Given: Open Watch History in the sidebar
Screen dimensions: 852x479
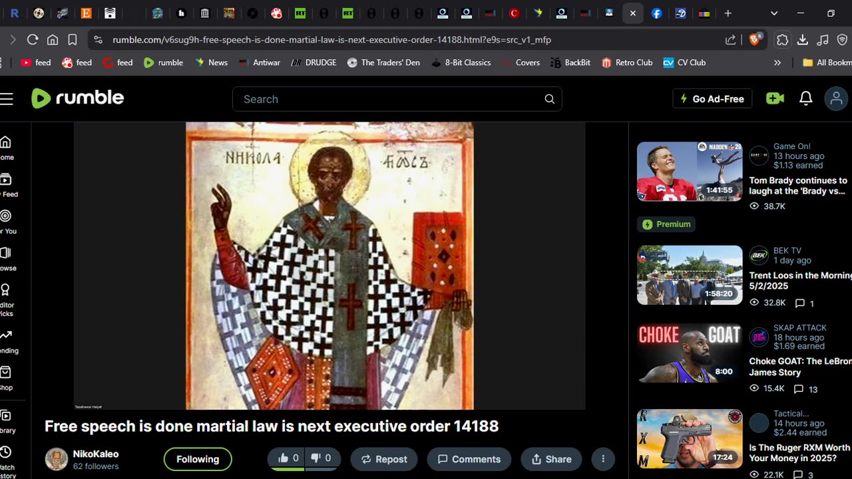Looking at the screenshot, I should point(6,461).
